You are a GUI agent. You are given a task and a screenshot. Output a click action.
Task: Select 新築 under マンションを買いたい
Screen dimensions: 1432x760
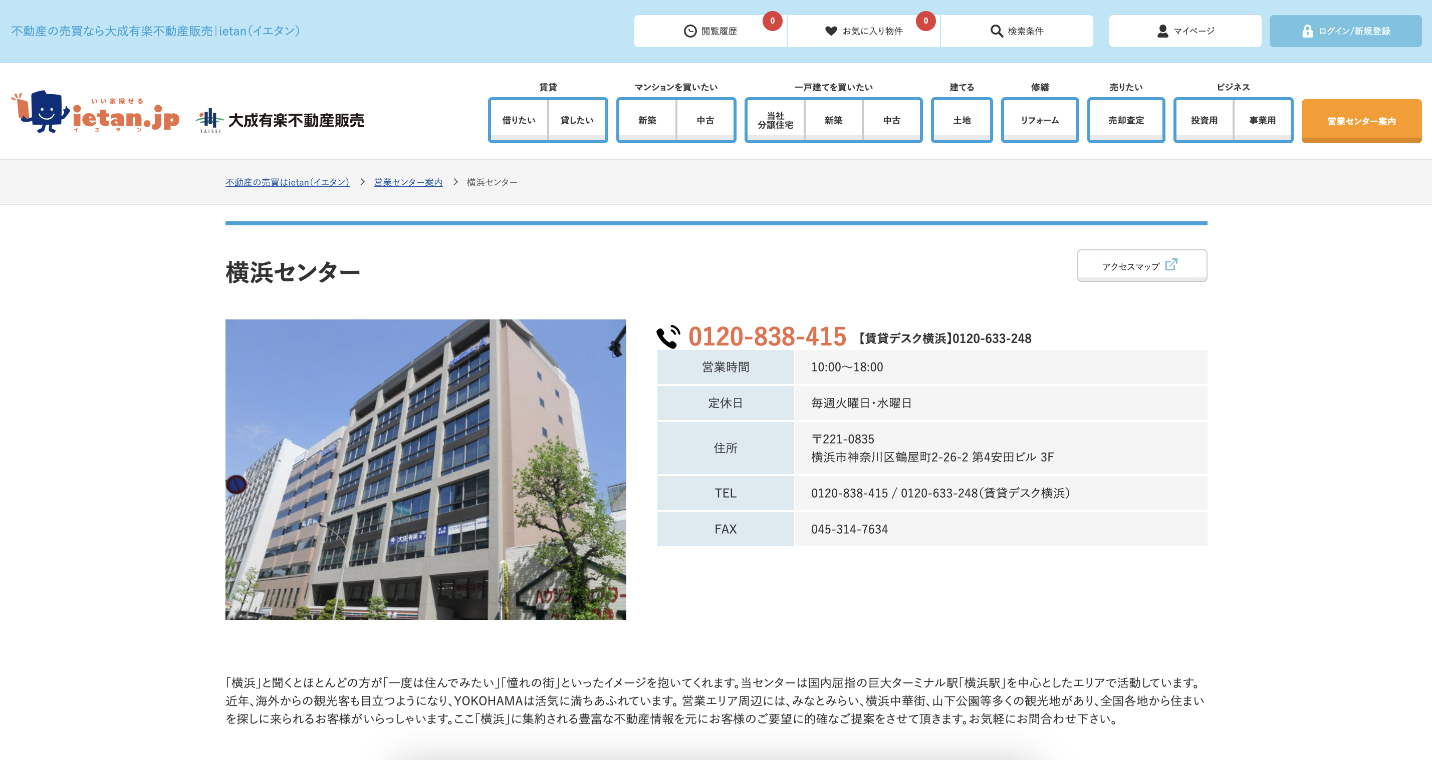647,120
